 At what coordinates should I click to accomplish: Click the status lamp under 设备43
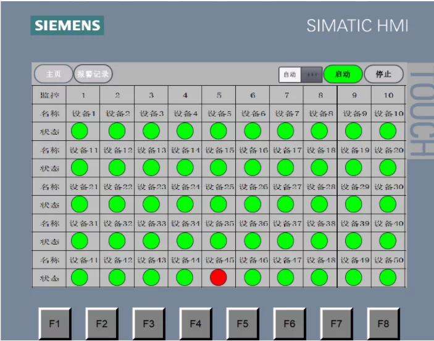(x=151, y=277)
